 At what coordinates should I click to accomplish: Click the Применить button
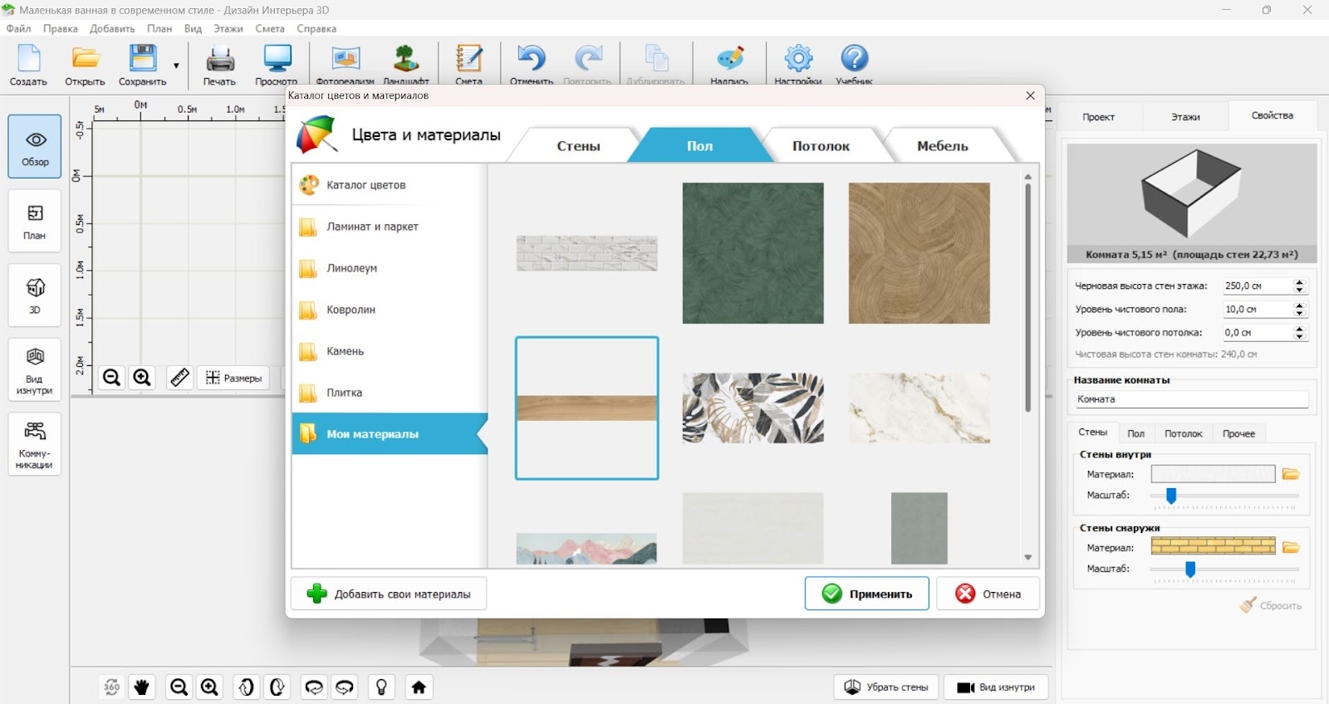coord(866,594)
